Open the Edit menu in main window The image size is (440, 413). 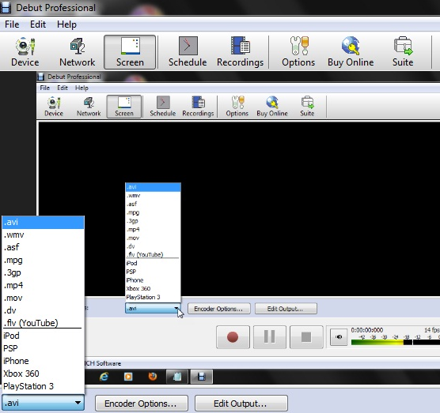38,24
